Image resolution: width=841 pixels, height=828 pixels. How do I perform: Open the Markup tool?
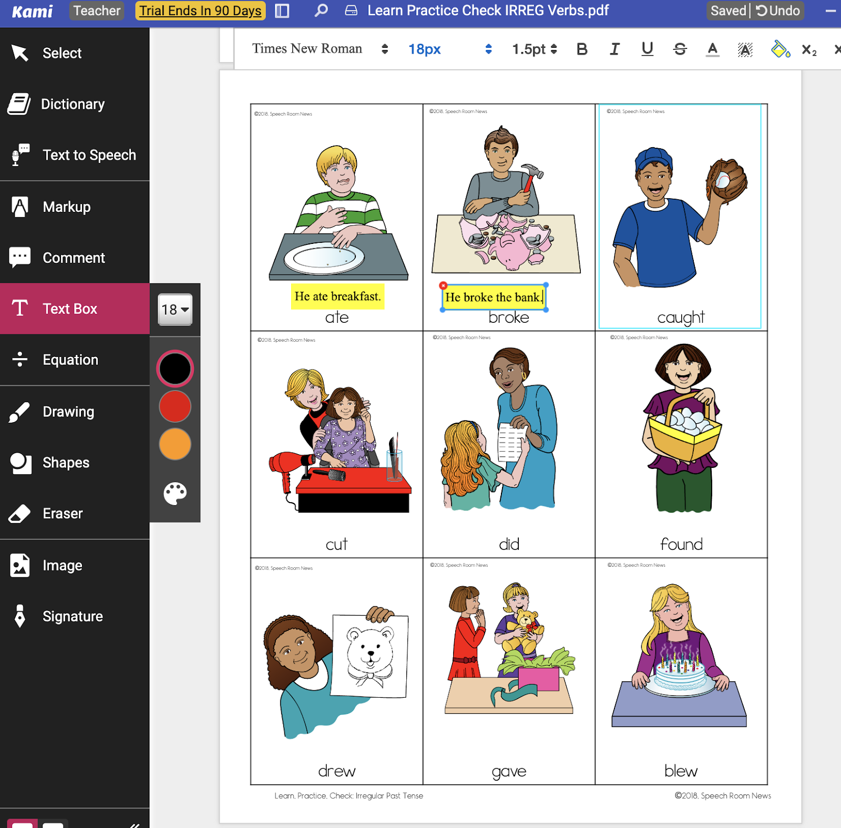75,207
